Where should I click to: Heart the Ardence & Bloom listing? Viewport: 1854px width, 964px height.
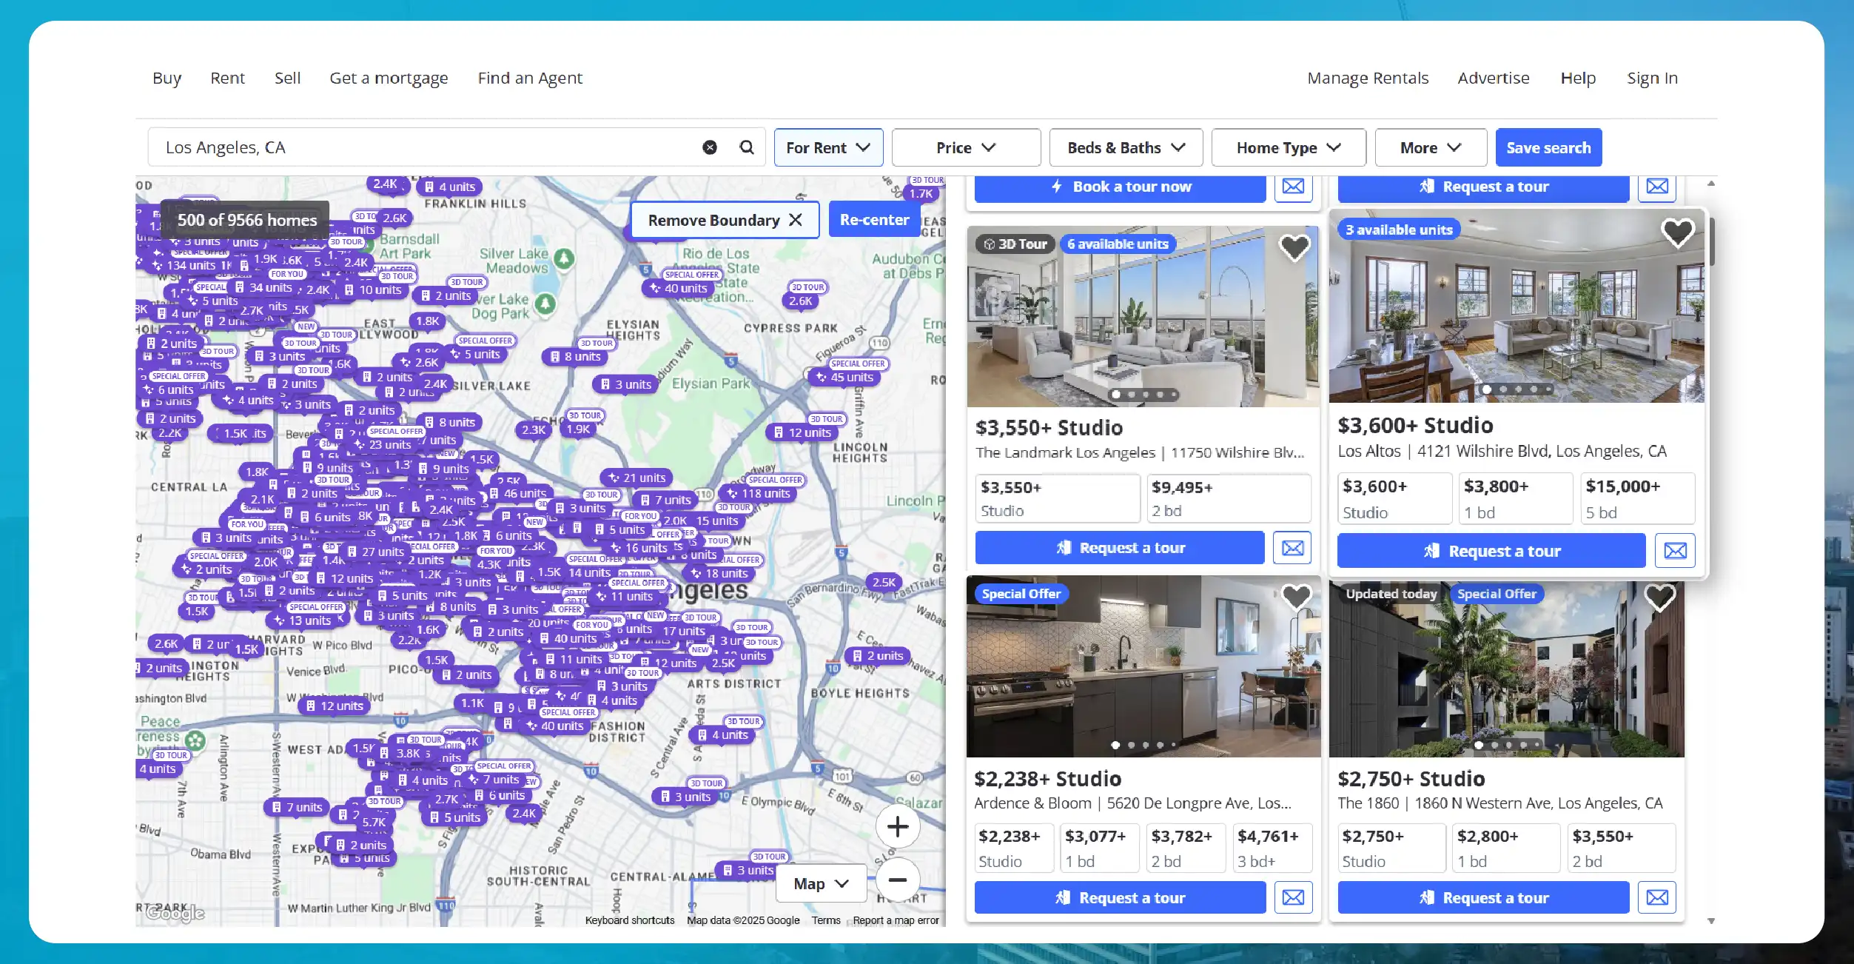(x=1296, y=597)
